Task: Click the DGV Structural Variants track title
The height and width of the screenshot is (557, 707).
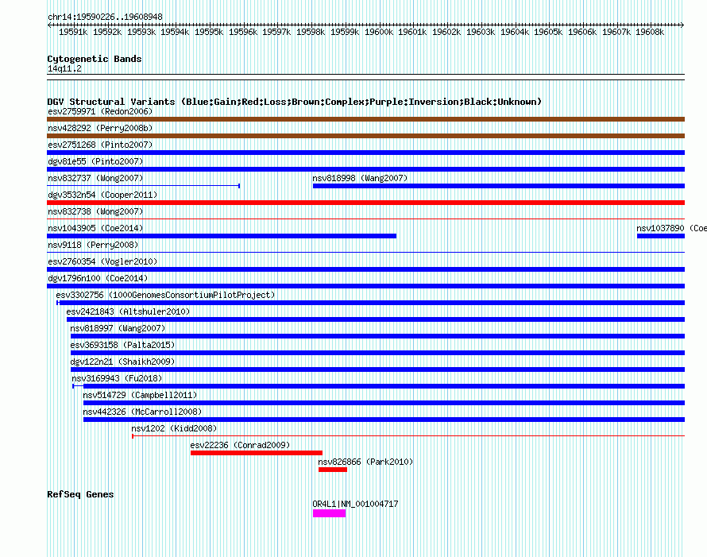Action: tap(295, 102)
